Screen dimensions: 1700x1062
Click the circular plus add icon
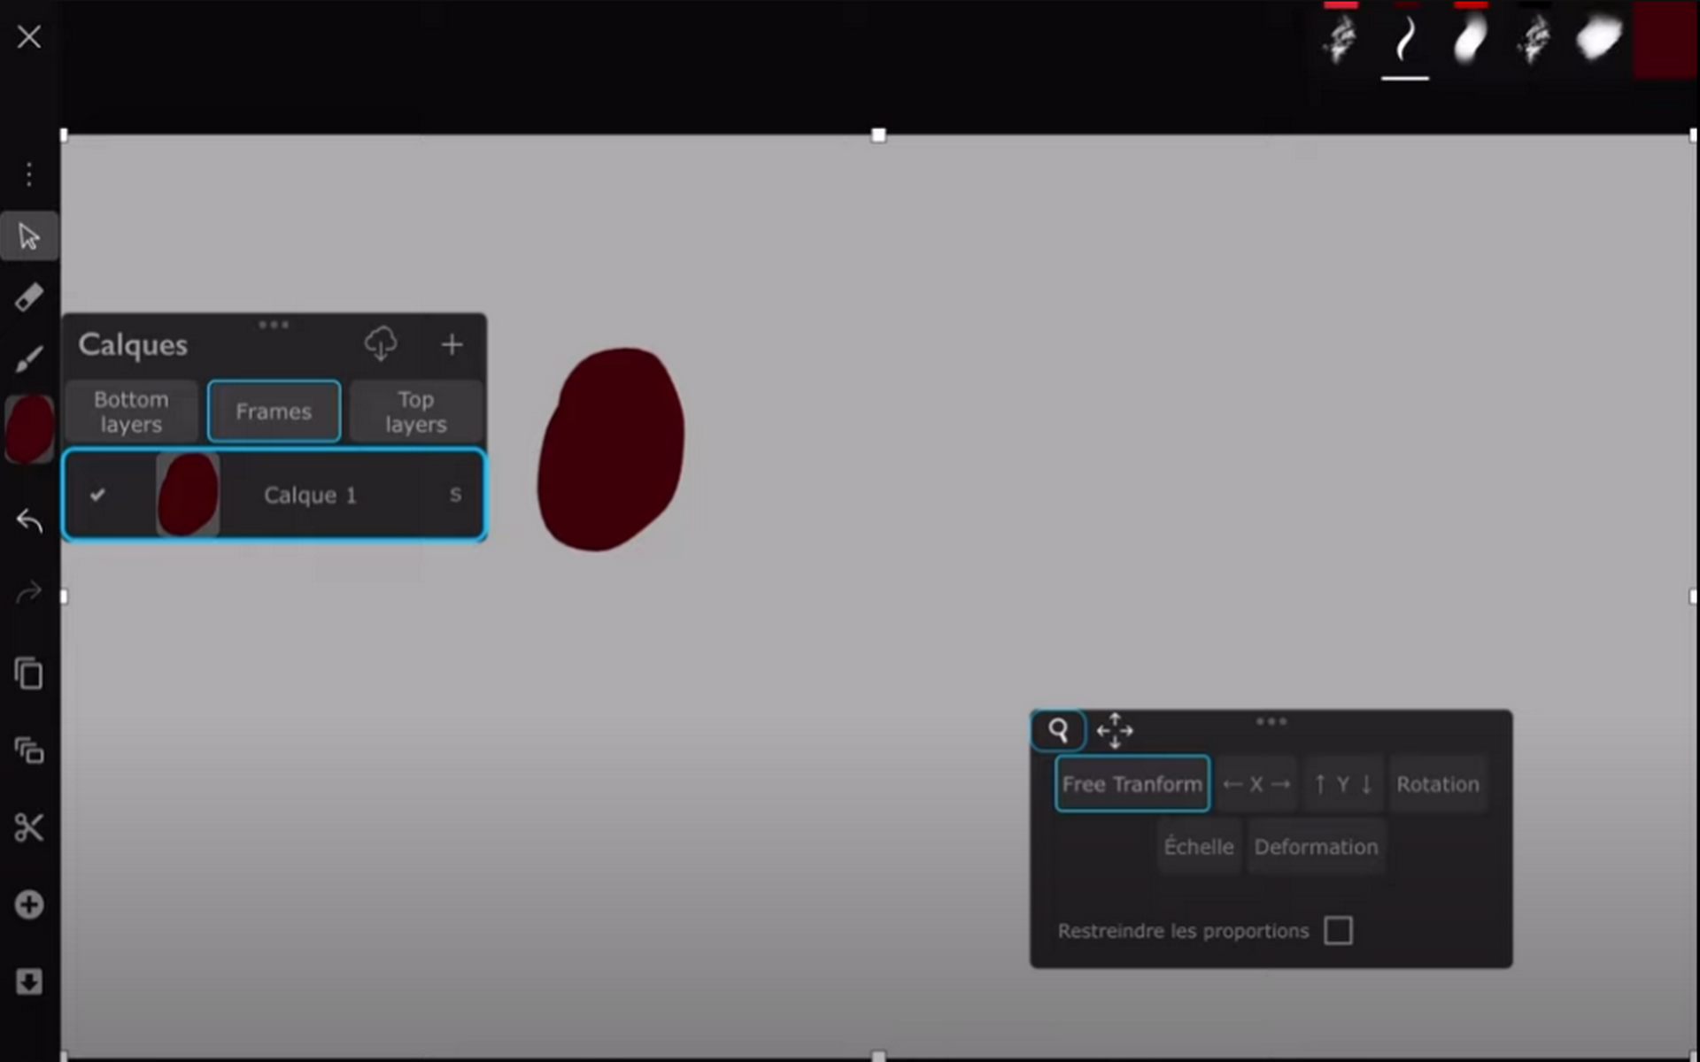click(29, 904)
